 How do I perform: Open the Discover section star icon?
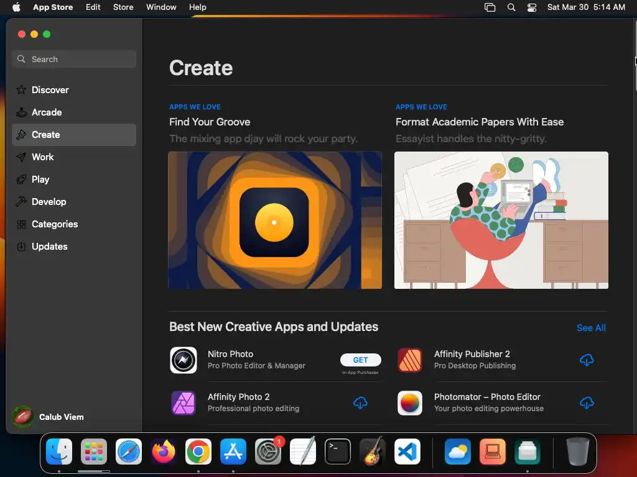21,89
